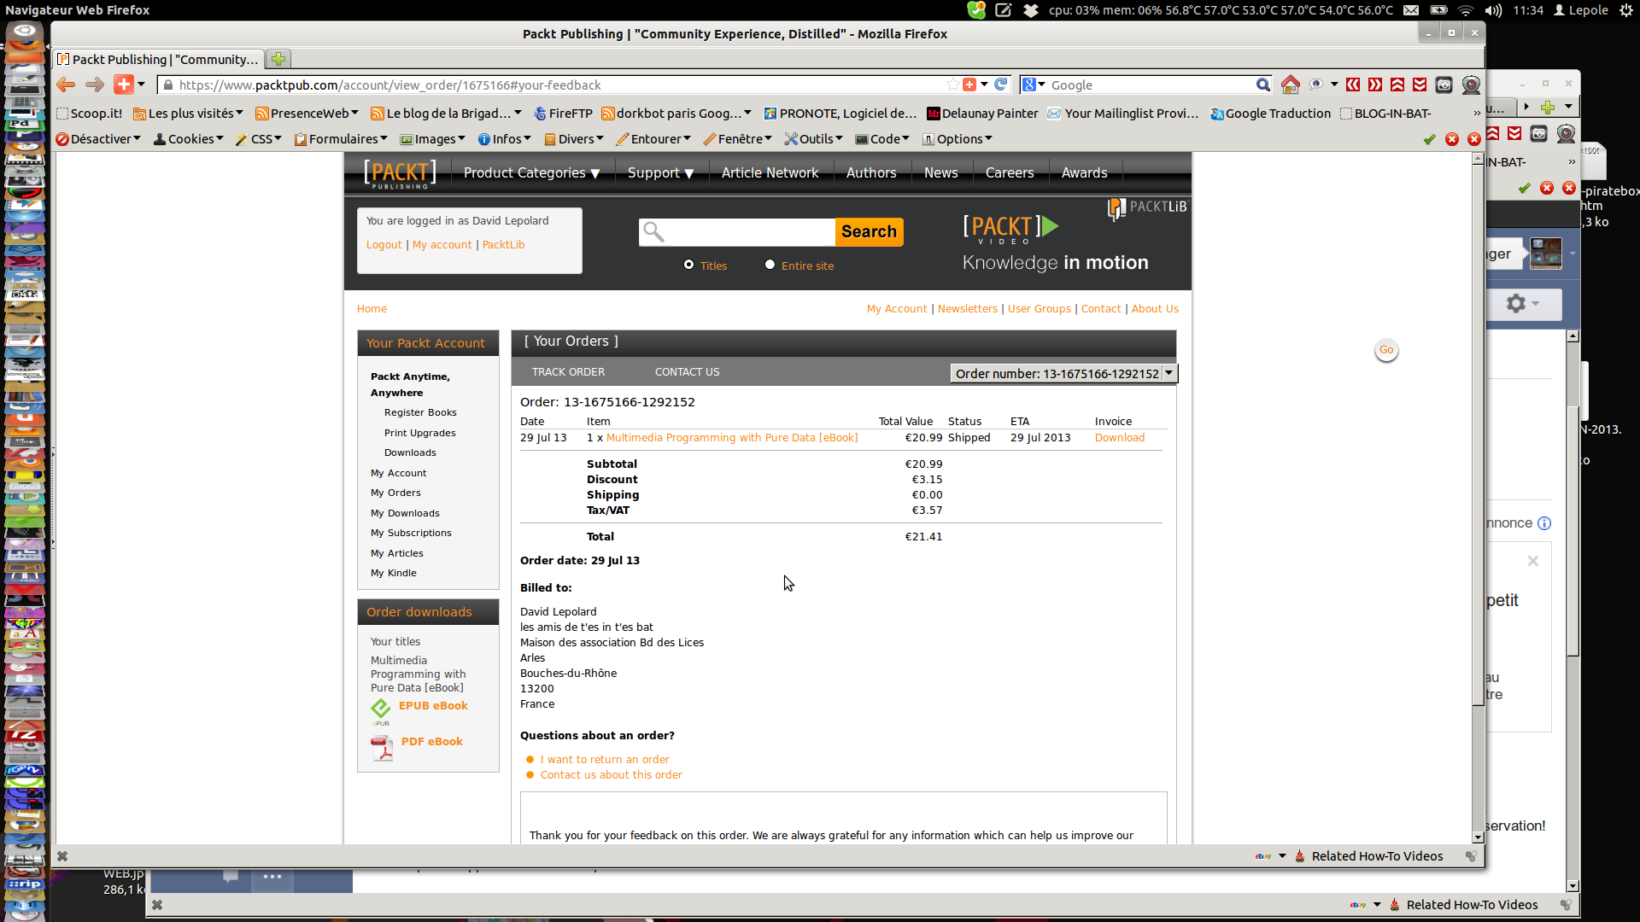Click the magnifier icon in the Google search box
The image size is (1640, 922).
tap(1262, 85)
